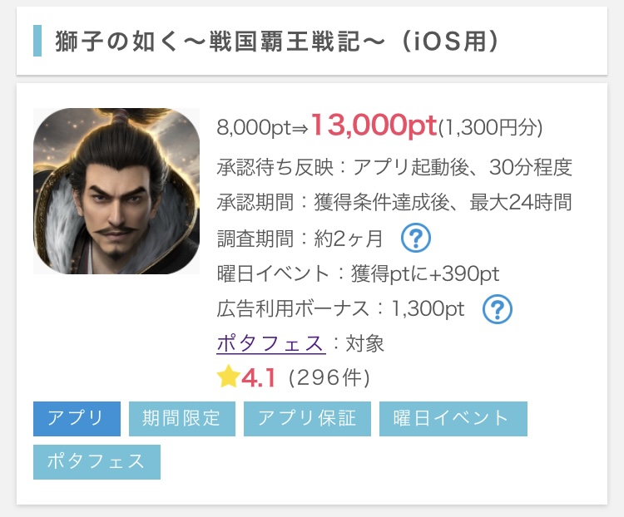Screen dimensions: 624x517
Task: Select the アプリ tag
Action: 77,419
